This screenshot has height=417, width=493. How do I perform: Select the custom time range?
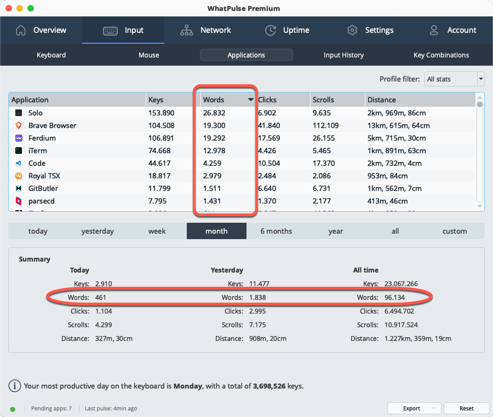click(455, 231)
